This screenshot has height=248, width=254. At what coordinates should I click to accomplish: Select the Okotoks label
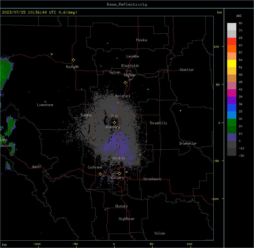point(121,206)
